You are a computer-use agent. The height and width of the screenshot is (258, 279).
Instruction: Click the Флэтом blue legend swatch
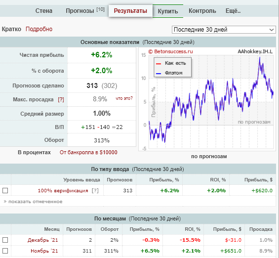point(159,73)
